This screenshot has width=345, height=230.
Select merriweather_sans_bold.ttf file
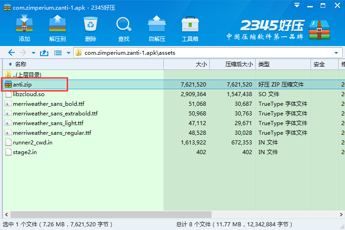click(174, 104)
